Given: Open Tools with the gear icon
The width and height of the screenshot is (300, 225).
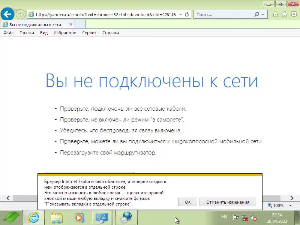Looking at the screenshot, I should 294,14.
